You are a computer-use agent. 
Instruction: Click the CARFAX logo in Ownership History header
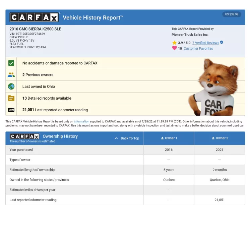tap(25, 136)
